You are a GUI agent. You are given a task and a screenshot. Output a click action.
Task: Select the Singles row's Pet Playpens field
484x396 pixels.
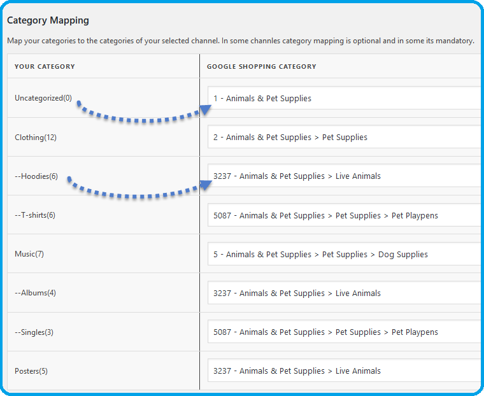pyautogui.click(x=344, y=332)
